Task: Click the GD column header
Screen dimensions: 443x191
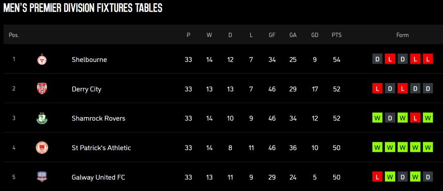Action: pyautogui.click(x=315, y=35)
